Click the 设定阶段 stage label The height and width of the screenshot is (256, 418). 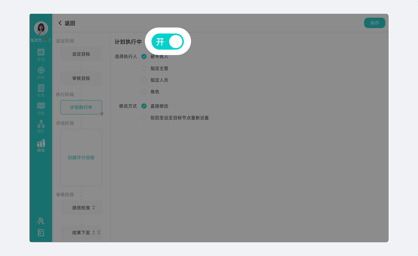point(65,41)
